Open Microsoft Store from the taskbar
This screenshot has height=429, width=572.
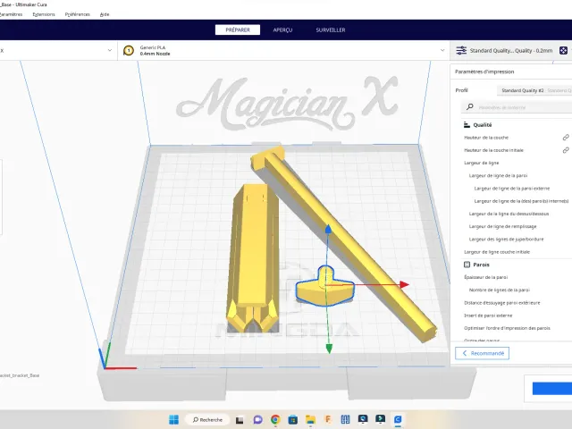pos(292,420)
